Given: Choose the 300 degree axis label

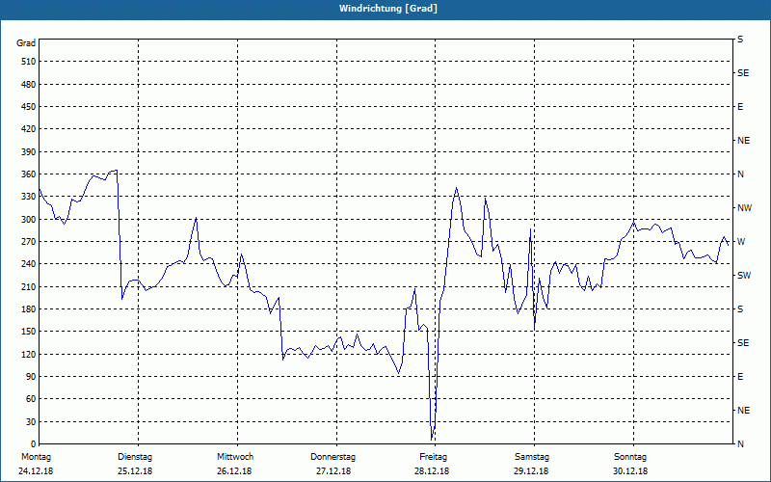Looking at the screenshot, I should pyautogui.click(x=28, y=220).
